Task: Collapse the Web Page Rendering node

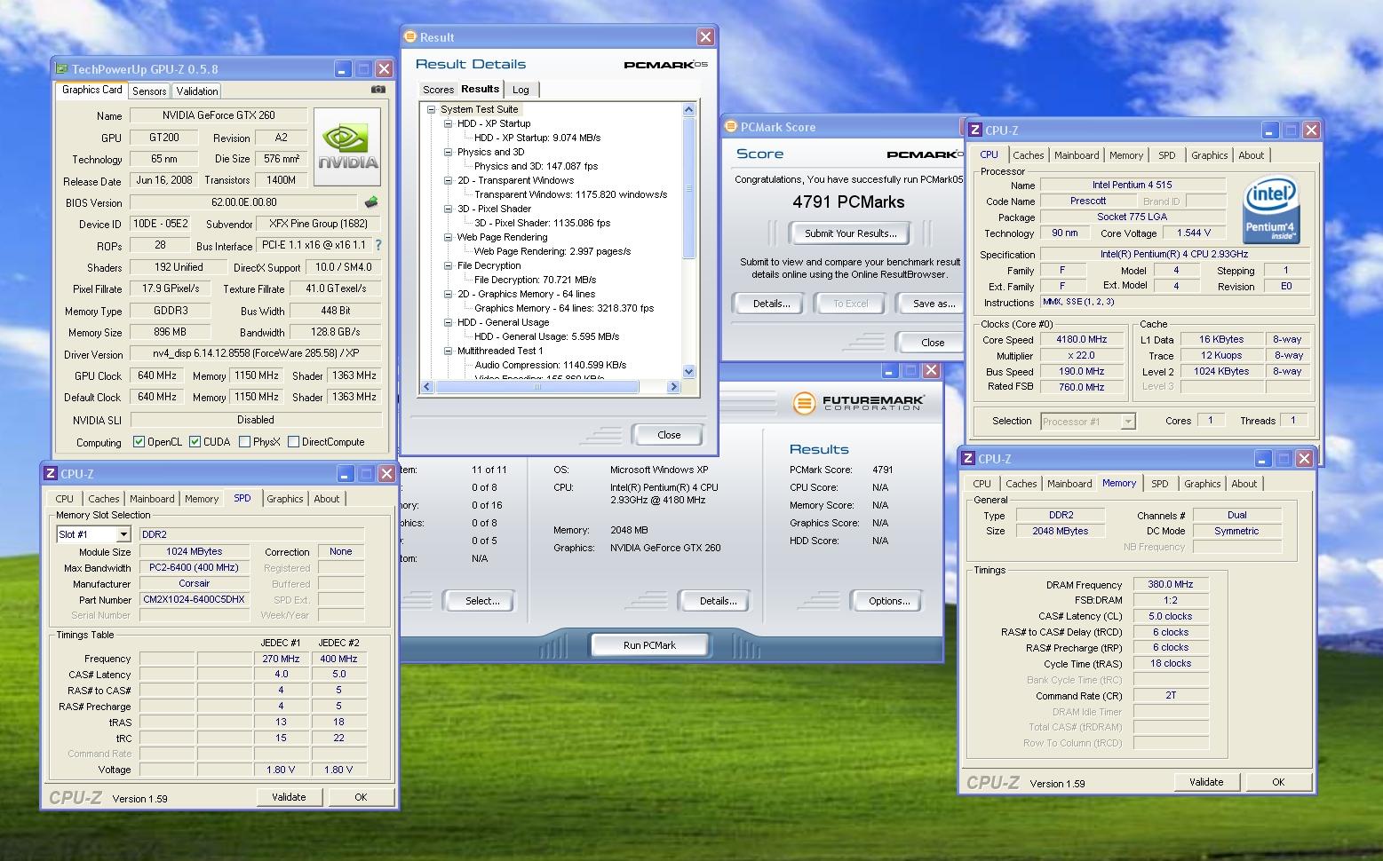Action: 448,238
